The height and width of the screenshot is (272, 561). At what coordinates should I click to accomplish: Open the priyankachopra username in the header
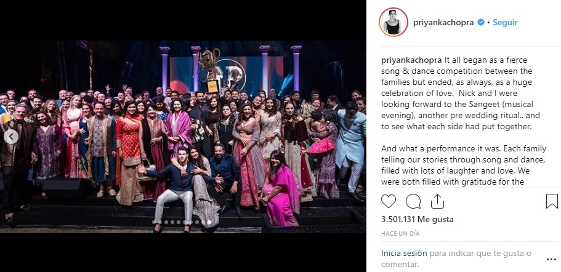(x=443, y=22)
